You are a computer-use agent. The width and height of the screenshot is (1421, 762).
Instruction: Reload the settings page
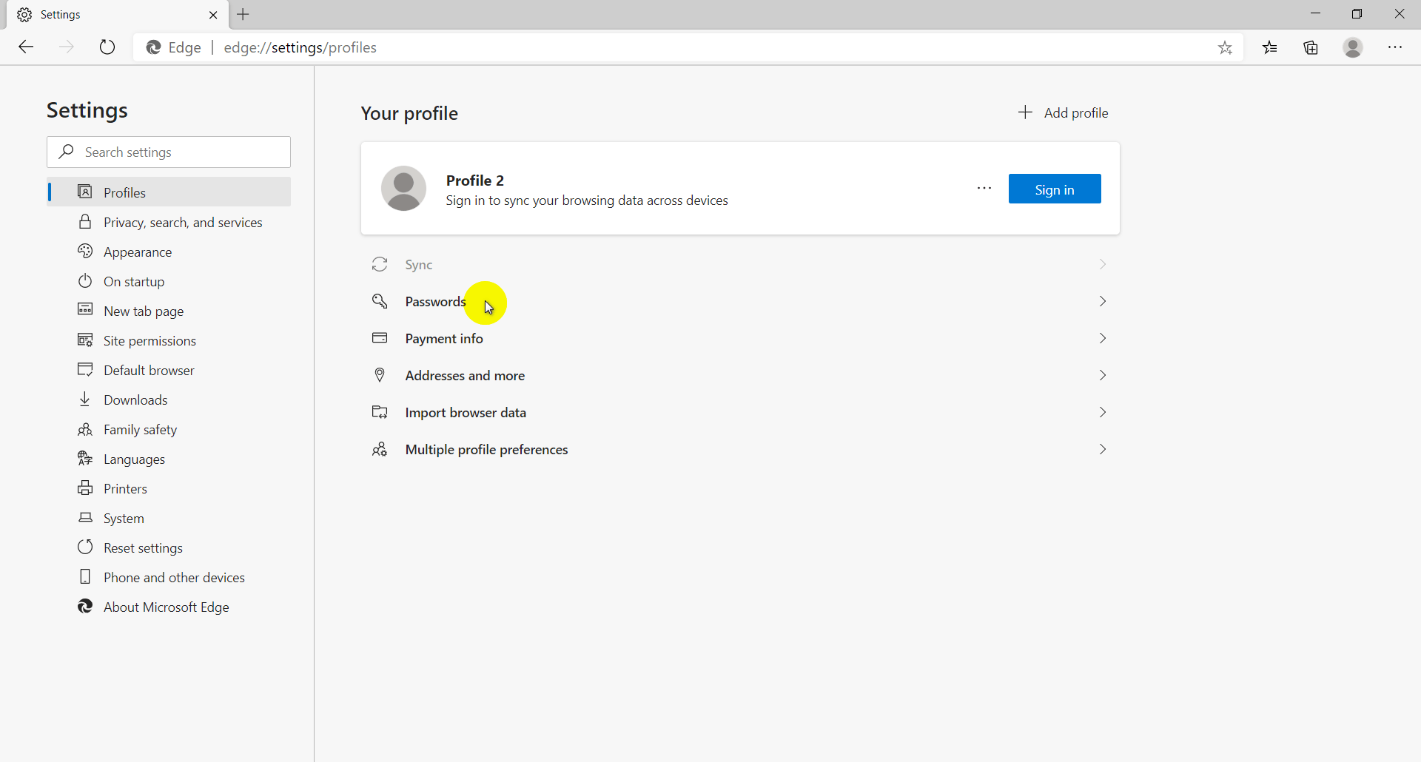(107, 47)
